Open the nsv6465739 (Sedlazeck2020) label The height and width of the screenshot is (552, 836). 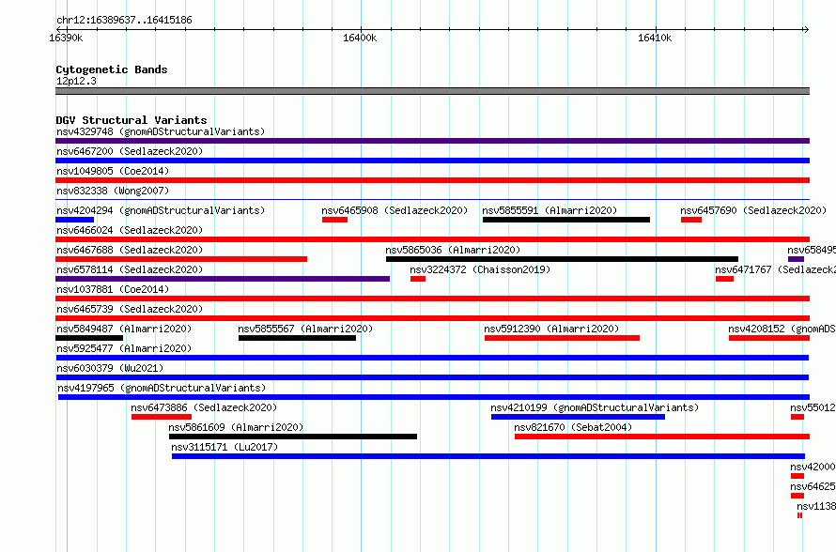[130, 309]
